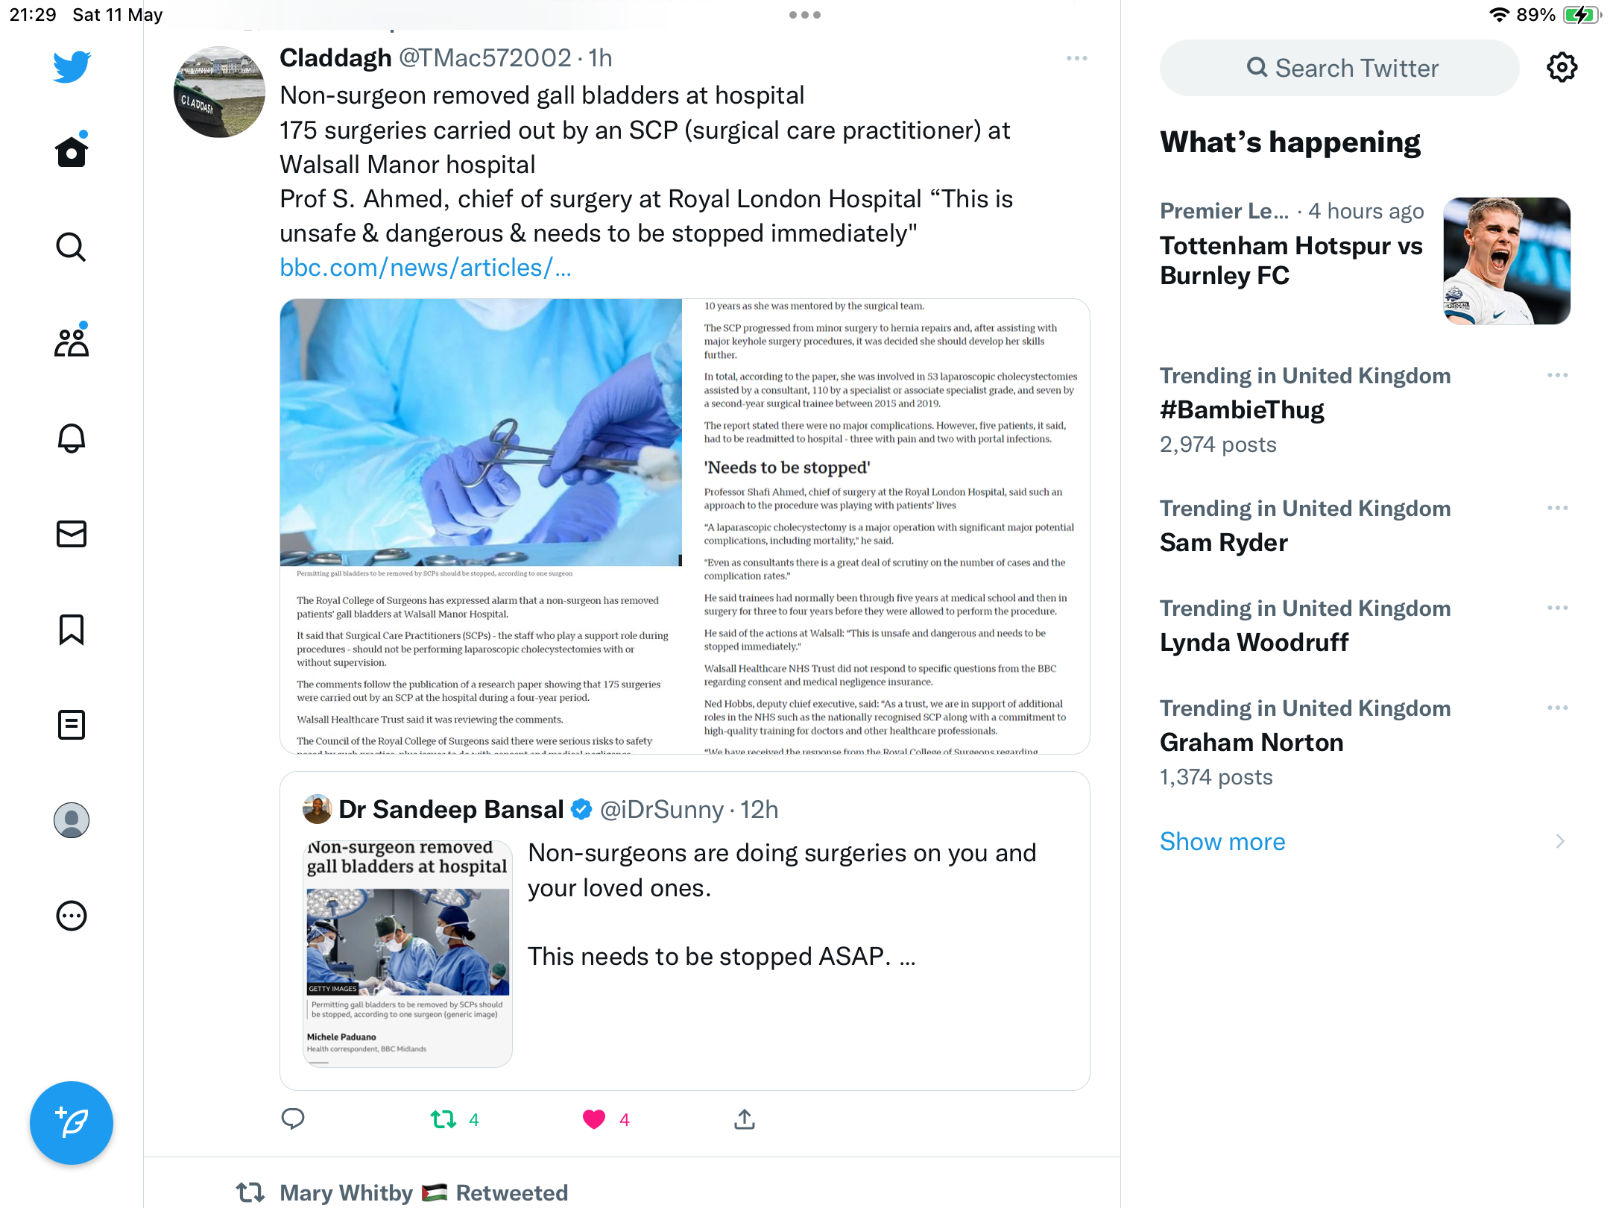This screenshot has width=1610, height=1208.
Task: Expand trends with Show more
Action: [x=1222, y=841]
